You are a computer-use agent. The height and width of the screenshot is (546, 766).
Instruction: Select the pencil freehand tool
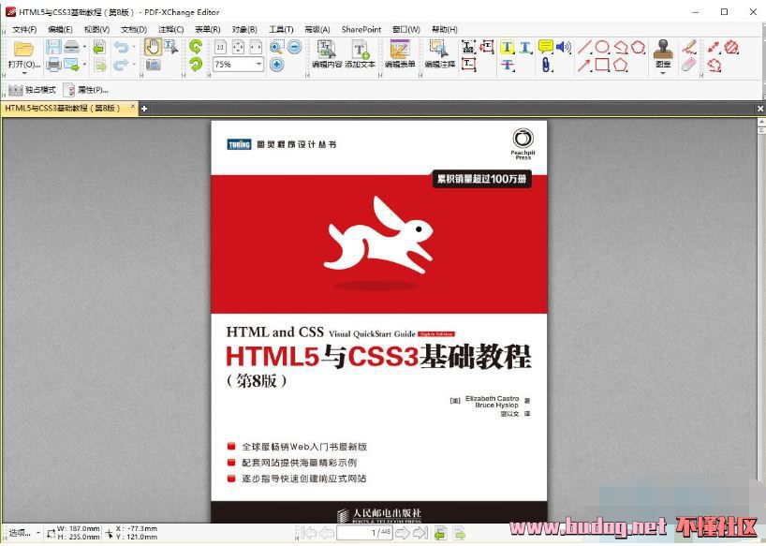[x=689, y=47]
